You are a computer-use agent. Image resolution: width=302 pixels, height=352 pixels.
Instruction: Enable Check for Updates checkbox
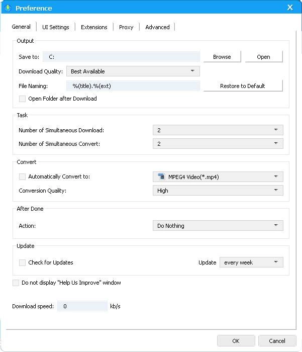pos(22,262)
